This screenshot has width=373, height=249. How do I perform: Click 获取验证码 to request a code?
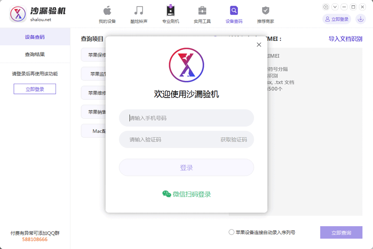tap(234, 140)
